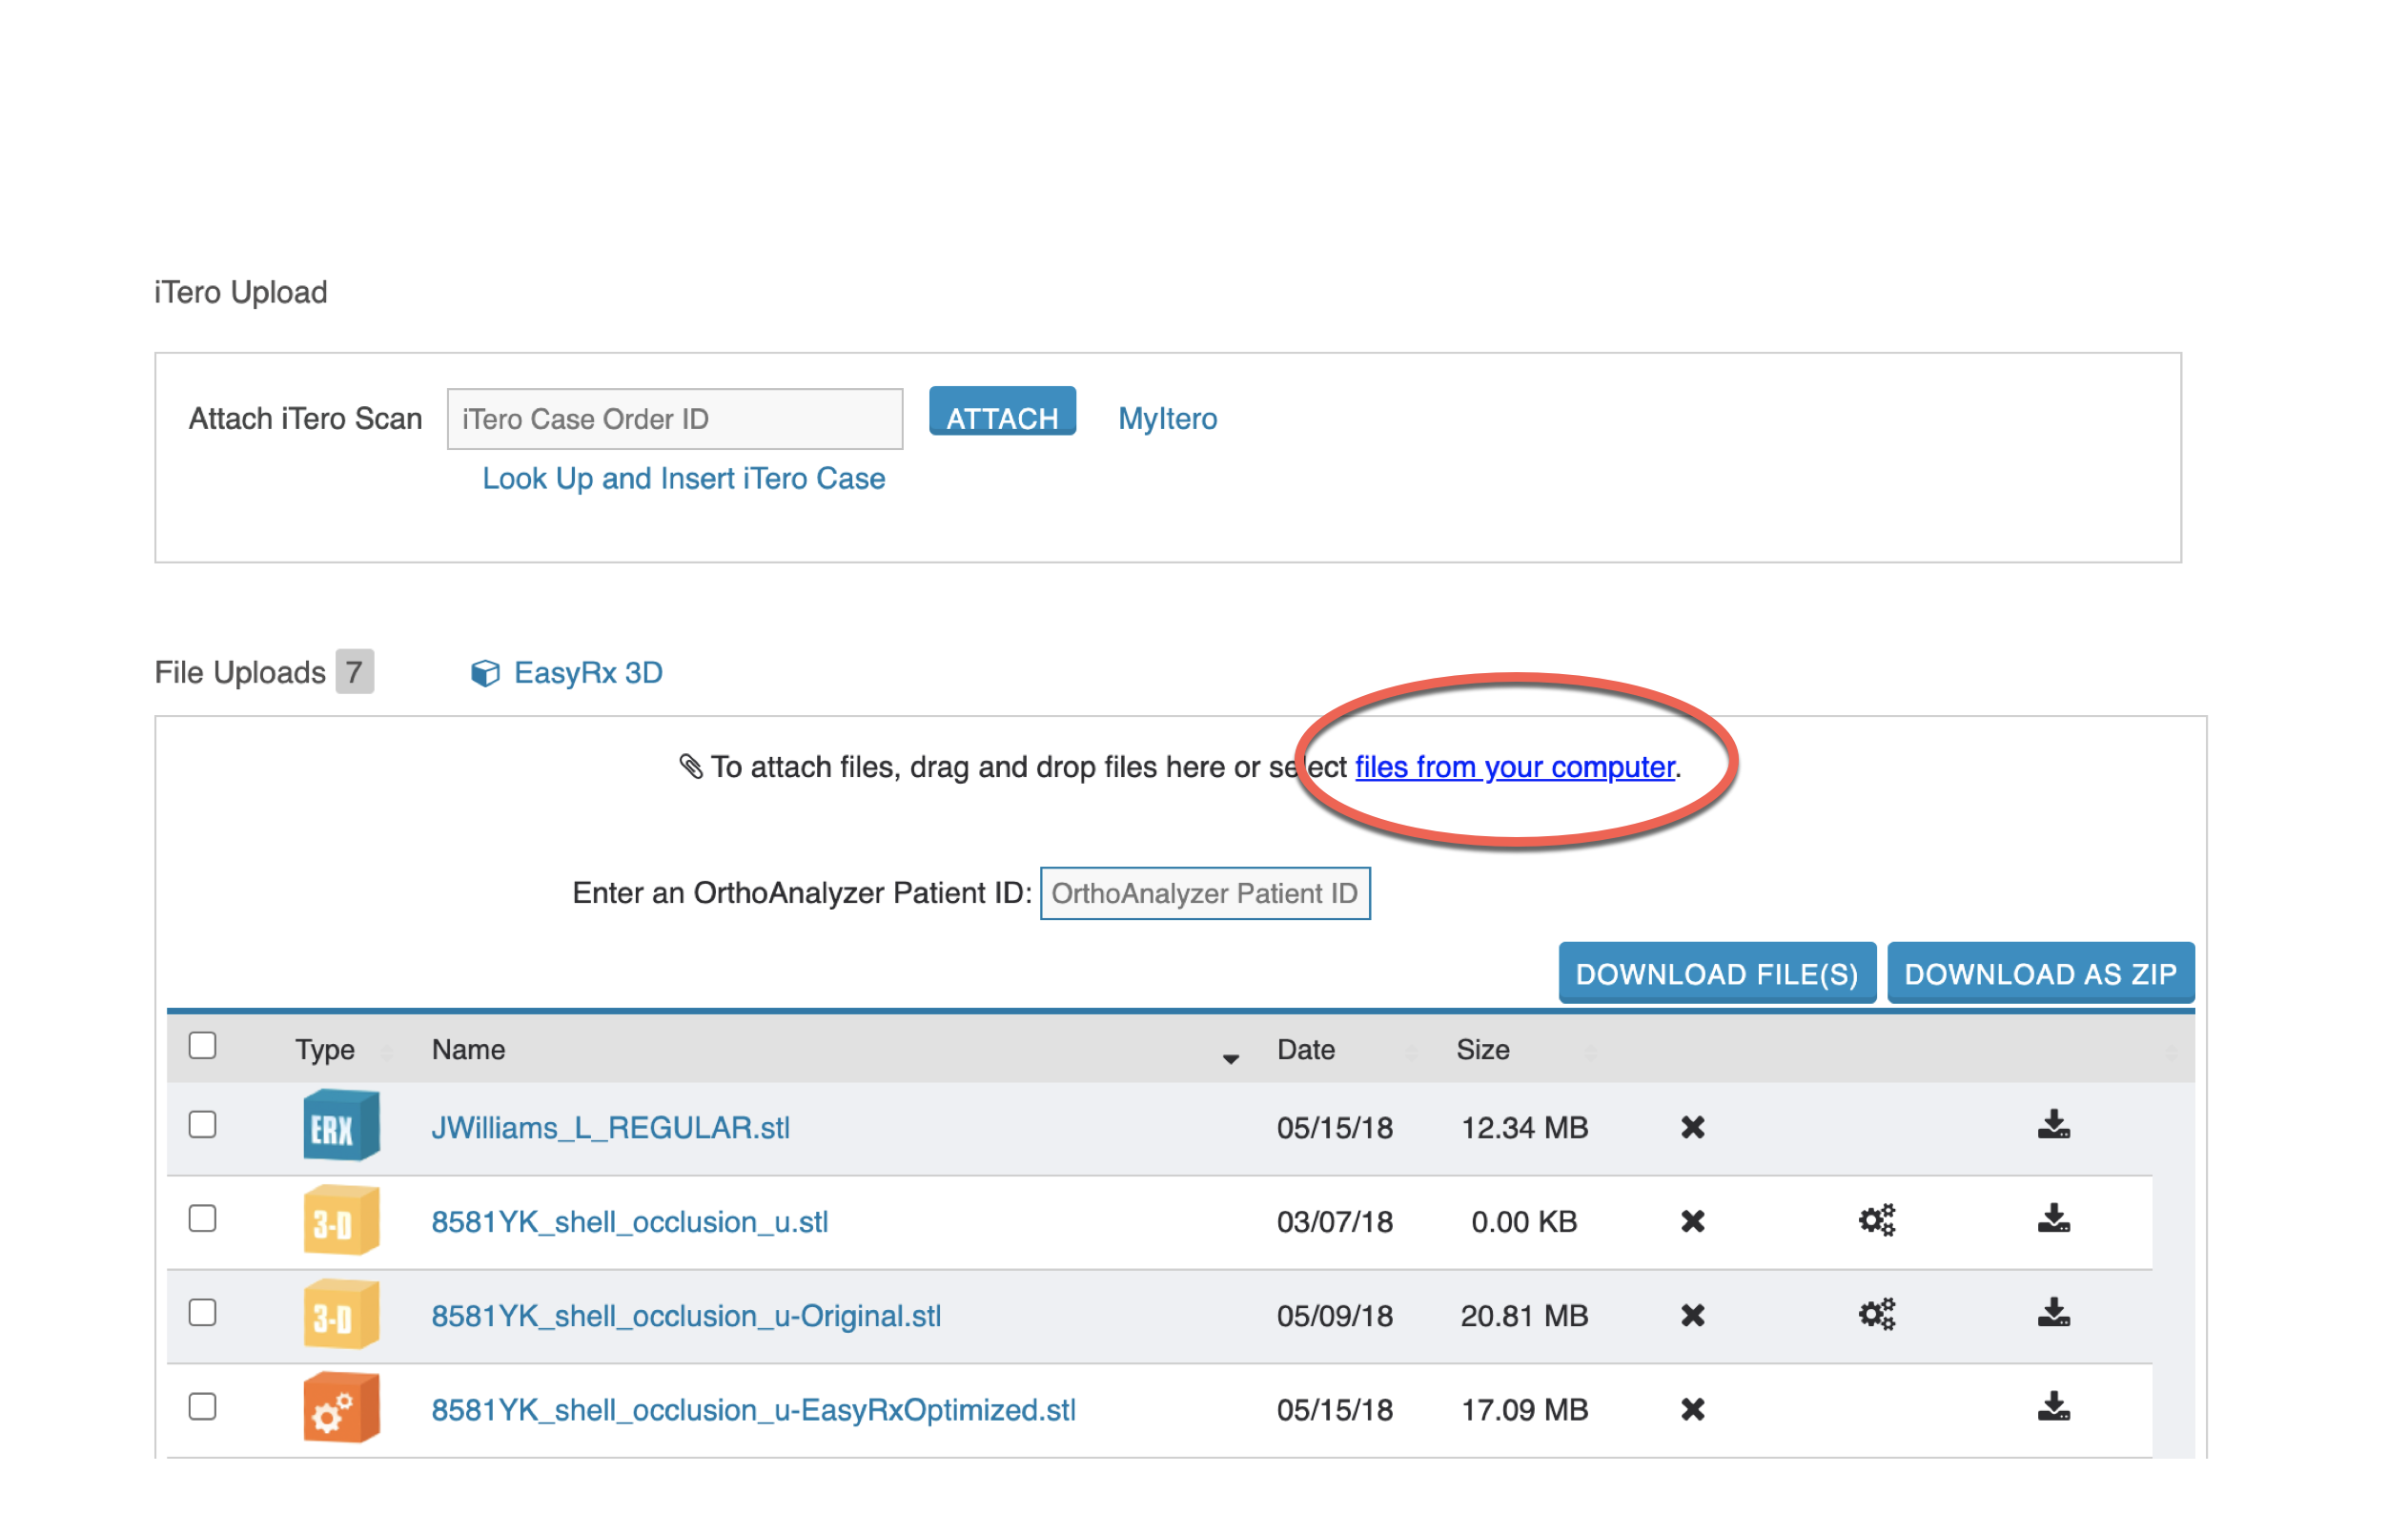Sort the table by Date column

click(1306, 1050)
